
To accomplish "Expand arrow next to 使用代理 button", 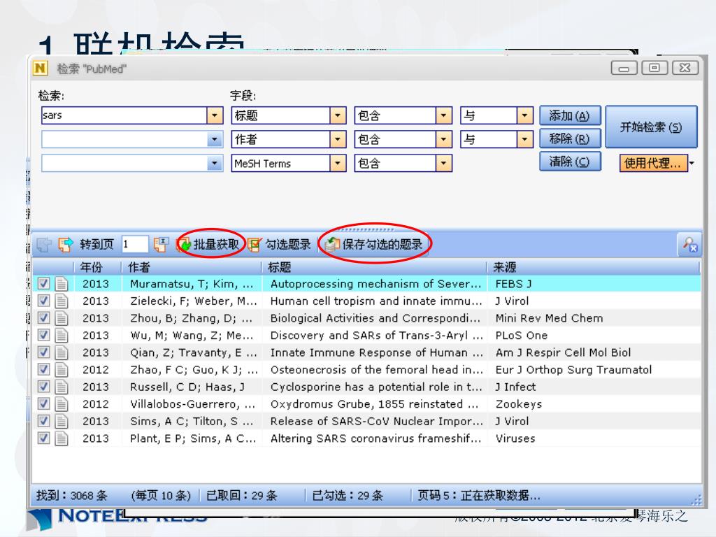I will coord(692,163).
